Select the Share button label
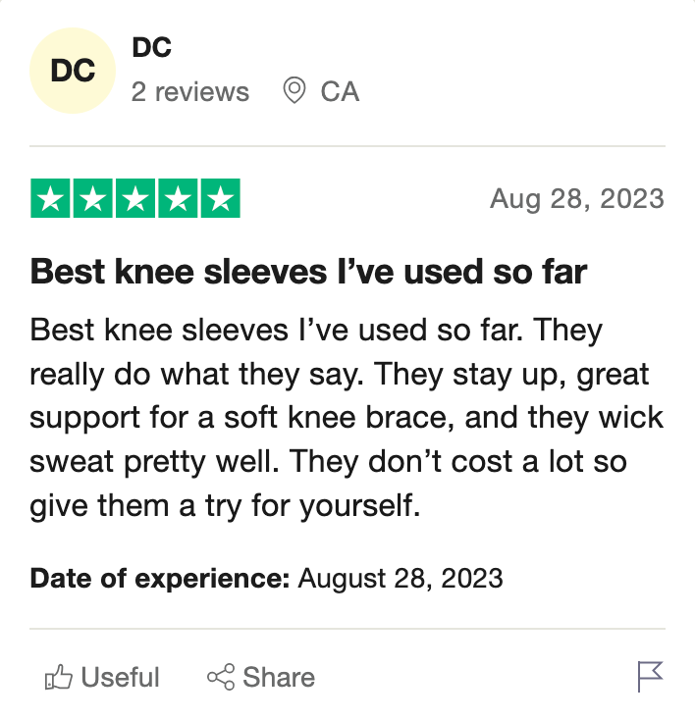 pyautogui.click(x=279, y=677)
